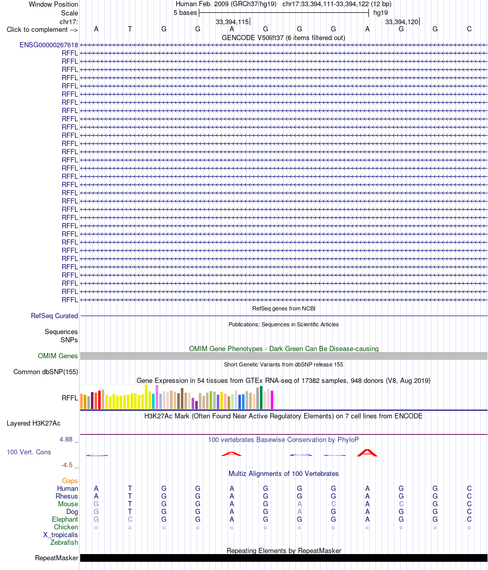
Task: Click the '5 bases' scale text
Action: (185, 13)
